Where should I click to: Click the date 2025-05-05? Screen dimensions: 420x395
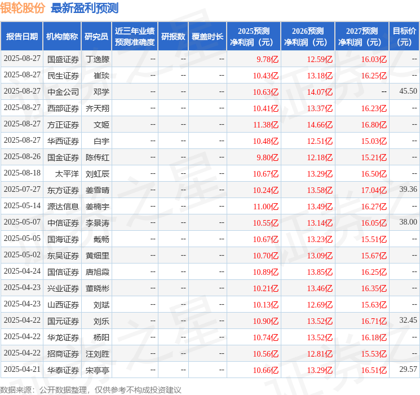coord(22,238)
